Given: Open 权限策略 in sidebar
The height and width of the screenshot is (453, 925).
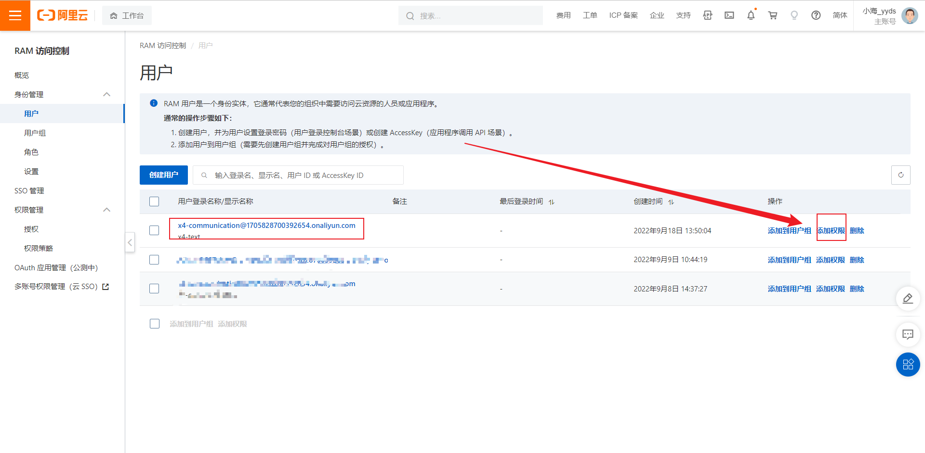Looking at the screenshot, I should pos(39,248).
